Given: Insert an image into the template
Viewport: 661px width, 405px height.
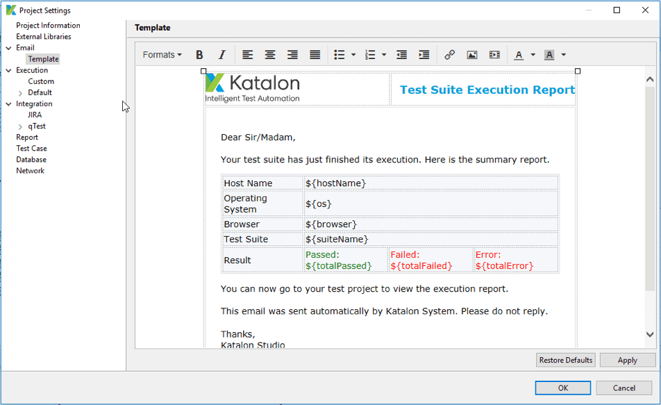Looking at the screenshot, I should (x=472, y=55).
